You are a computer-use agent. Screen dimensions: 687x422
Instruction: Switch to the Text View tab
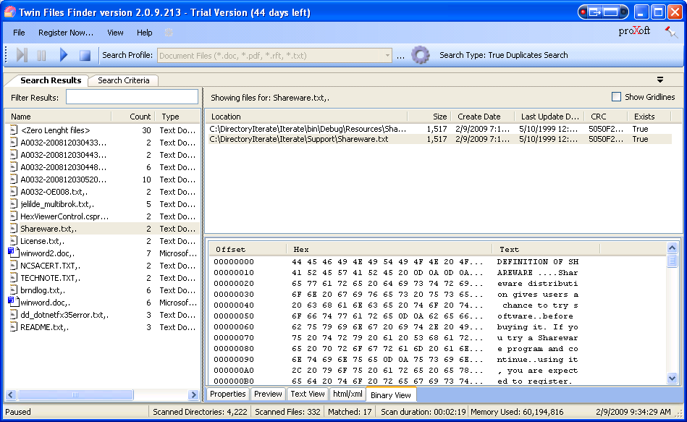coord(307,394)
